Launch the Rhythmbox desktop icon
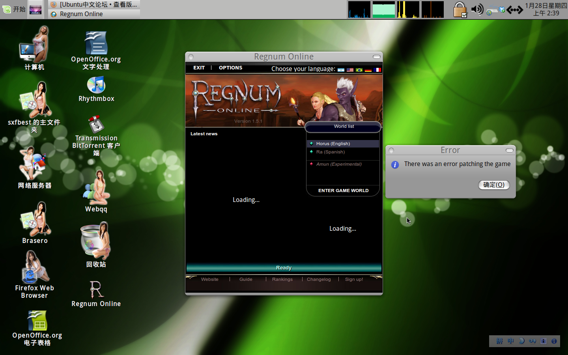 tap(96, 90)
